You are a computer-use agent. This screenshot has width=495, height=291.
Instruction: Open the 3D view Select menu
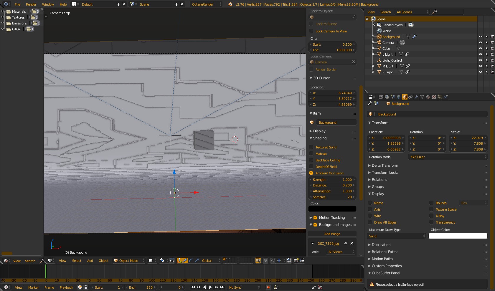tap(77, 261)
